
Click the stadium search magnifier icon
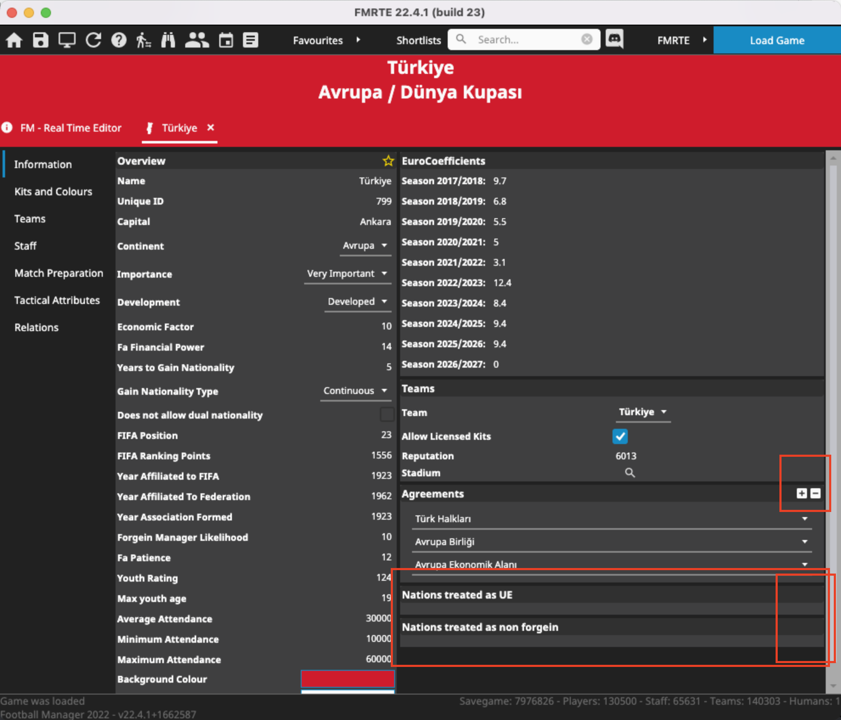pyautogui.click(x=629, y=473)
